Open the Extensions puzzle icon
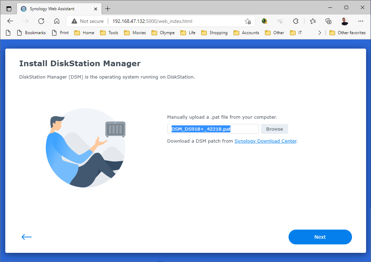 (x=296, y=21)
